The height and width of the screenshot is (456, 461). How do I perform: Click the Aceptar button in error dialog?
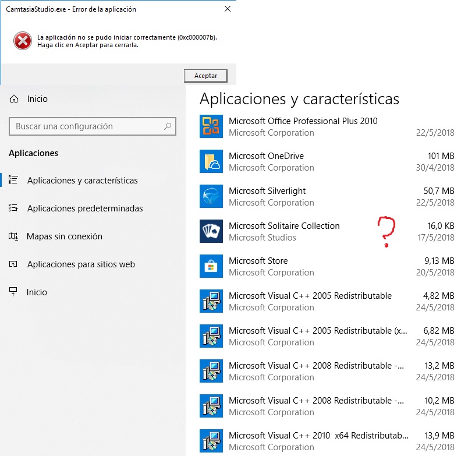[205, 76]
